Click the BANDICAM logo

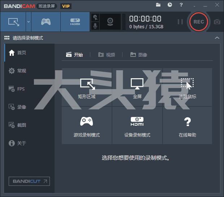(x=20, y=6)
